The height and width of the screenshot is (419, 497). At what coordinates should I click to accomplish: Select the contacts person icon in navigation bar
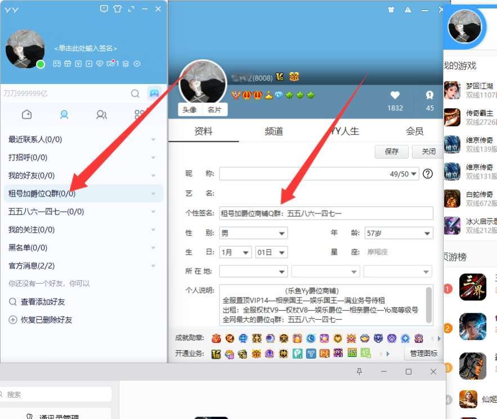(64, 114)
